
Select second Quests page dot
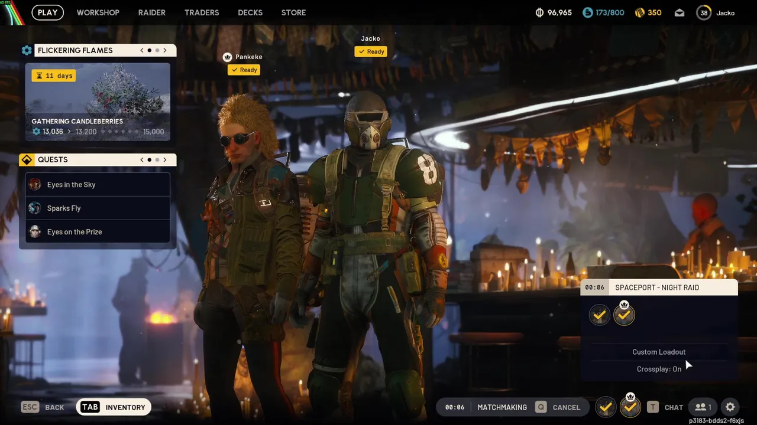pyautogui.click(x=157, y=159)
